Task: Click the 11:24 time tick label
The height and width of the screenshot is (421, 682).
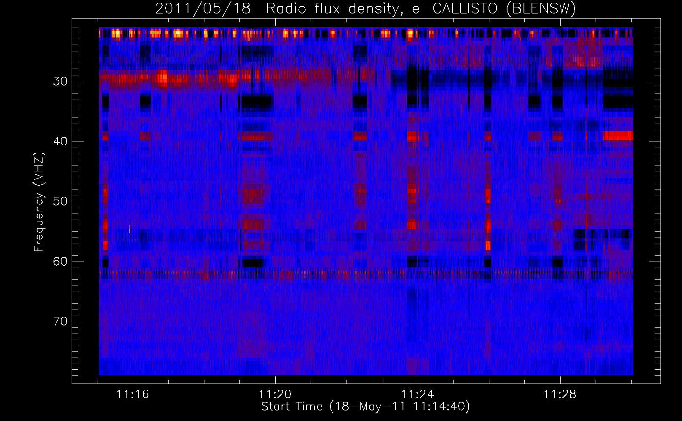Action: (418, 394)
